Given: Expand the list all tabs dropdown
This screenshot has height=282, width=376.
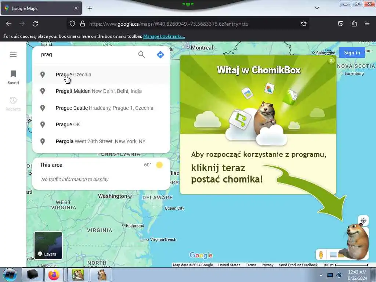Looking at the screenshot, I should (x=317, y=8).
